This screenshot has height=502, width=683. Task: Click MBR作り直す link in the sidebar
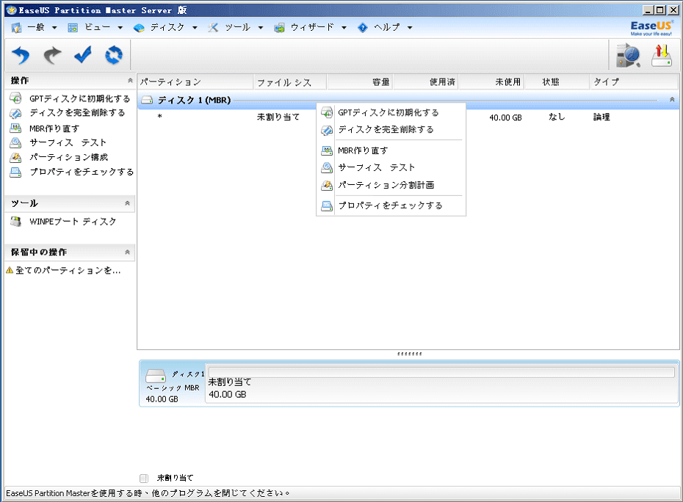pyautogui.click(x=54, y=128)
